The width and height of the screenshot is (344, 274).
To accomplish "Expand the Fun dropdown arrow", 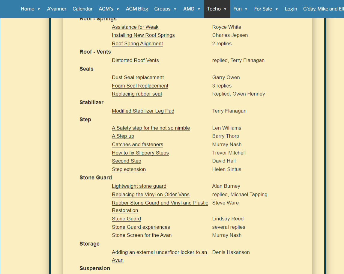I will click(x=246, y=9).
